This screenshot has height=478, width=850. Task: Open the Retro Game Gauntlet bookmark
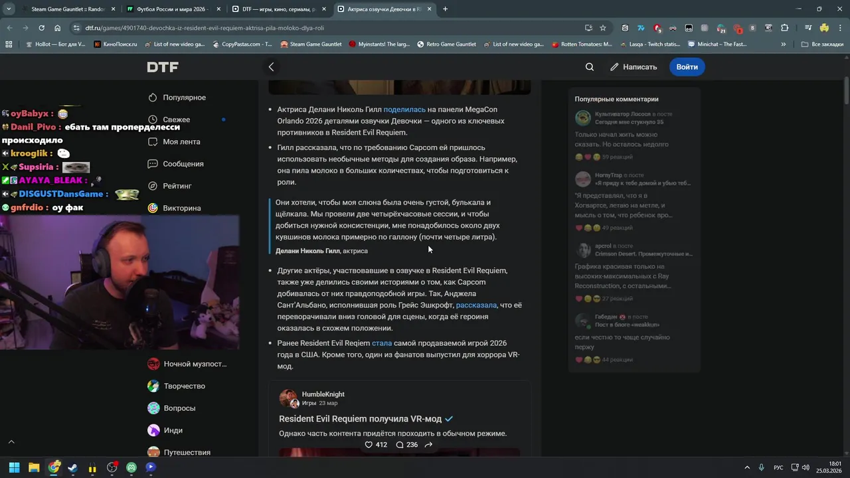tap(446, 44)
